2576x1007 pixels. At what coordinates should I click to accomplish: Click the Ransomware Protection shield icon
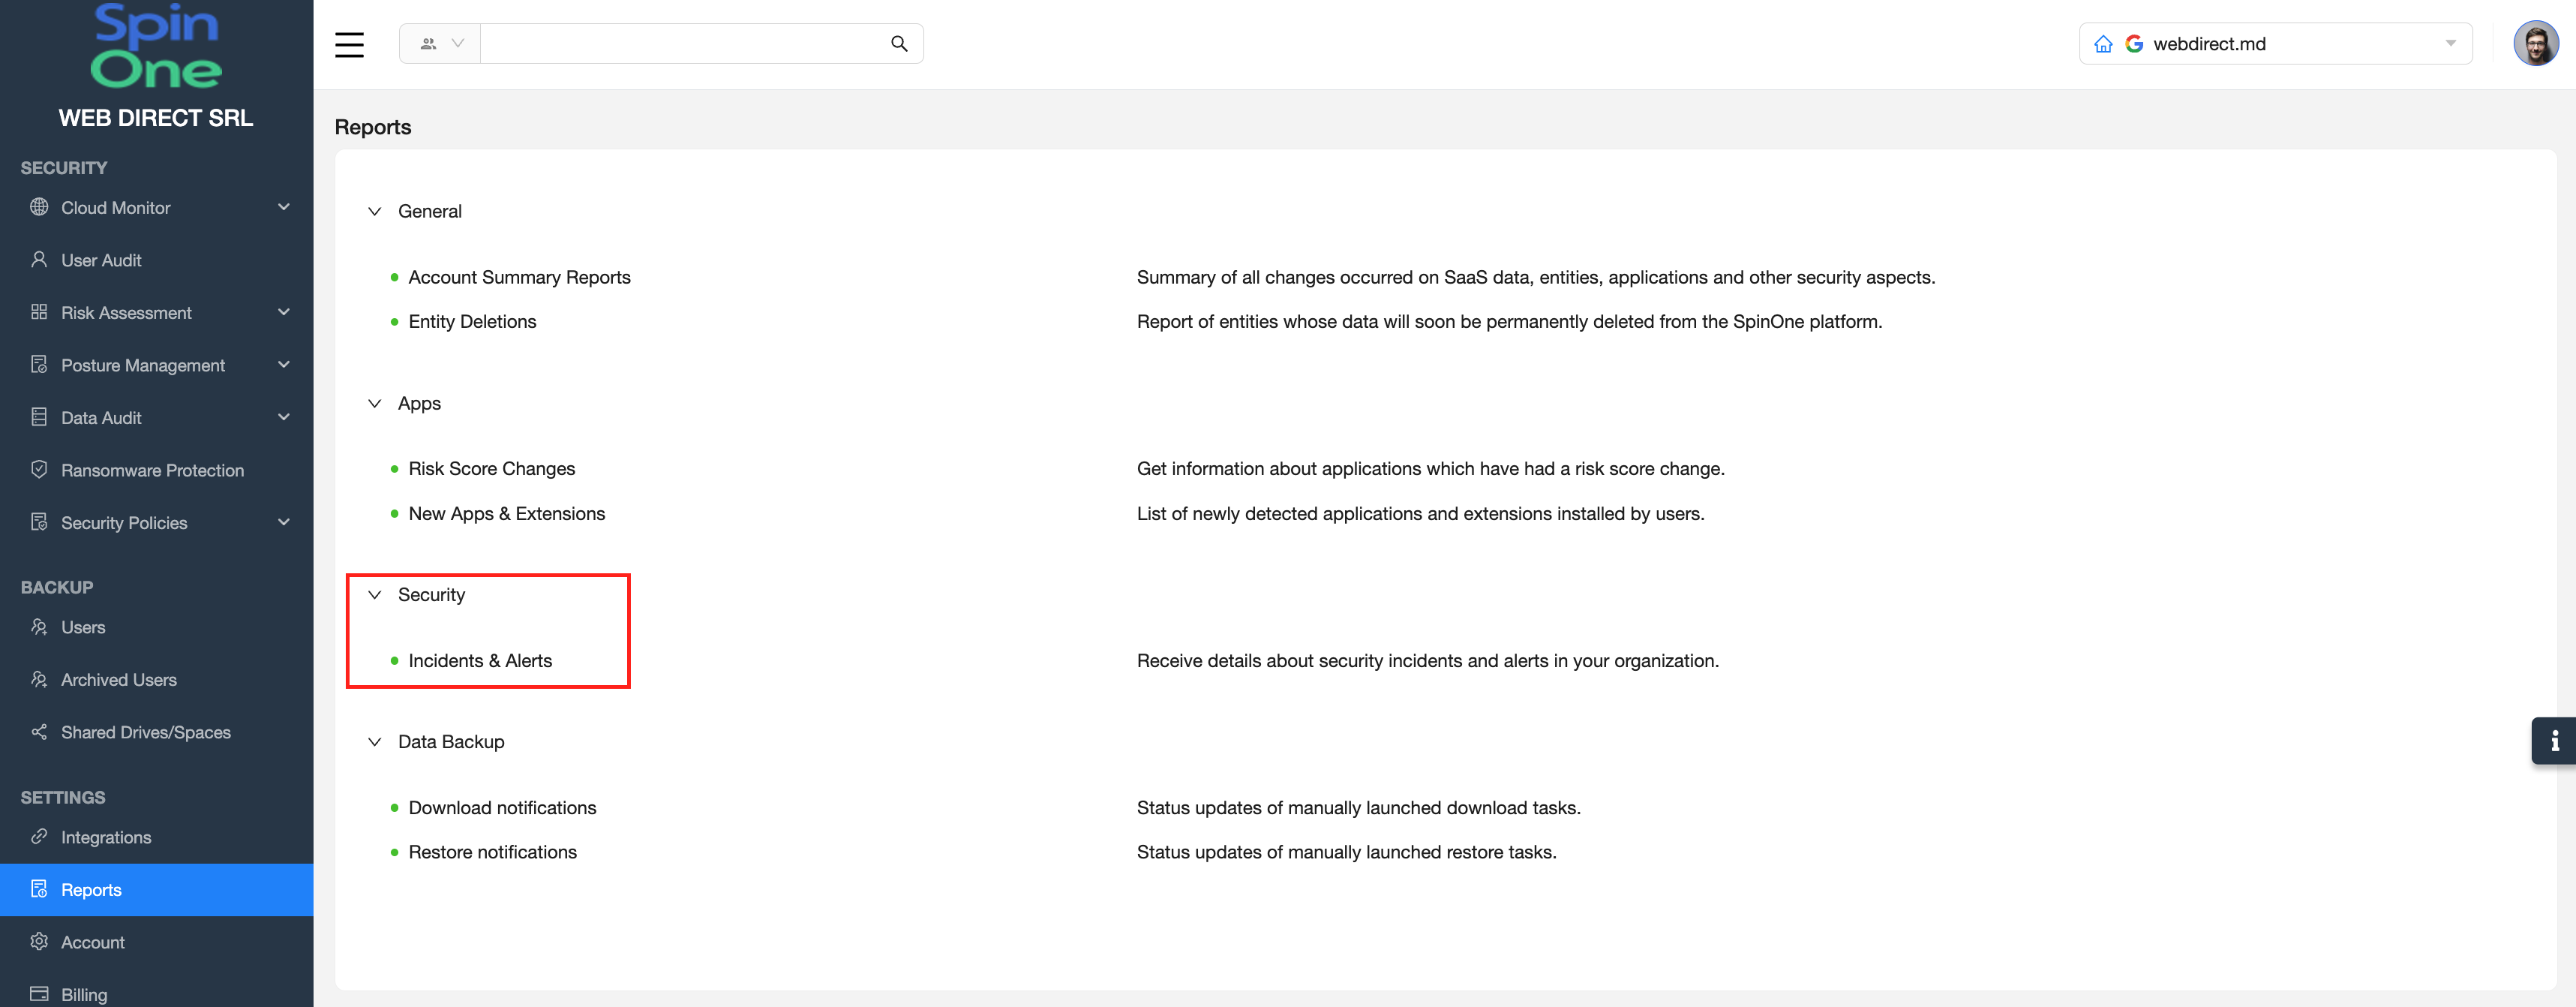point(39,470)
